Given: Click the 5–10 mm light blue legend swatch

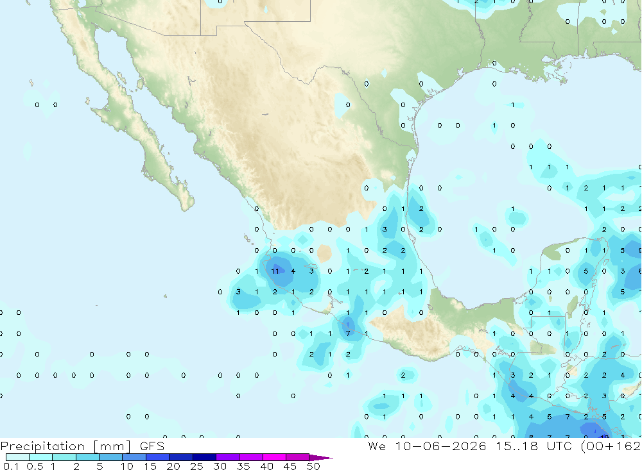Looking at the screenshot, I should pos(111,457).
